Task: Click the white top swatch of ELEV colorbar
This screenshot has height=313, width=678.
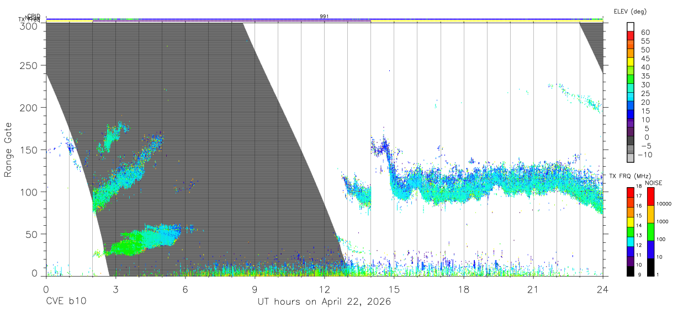Action: click(631, 27)
